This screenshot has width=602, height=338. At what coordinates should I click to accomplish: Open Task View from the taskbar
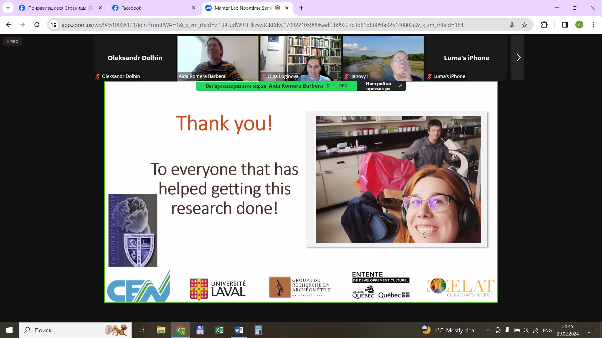[141, 330]
